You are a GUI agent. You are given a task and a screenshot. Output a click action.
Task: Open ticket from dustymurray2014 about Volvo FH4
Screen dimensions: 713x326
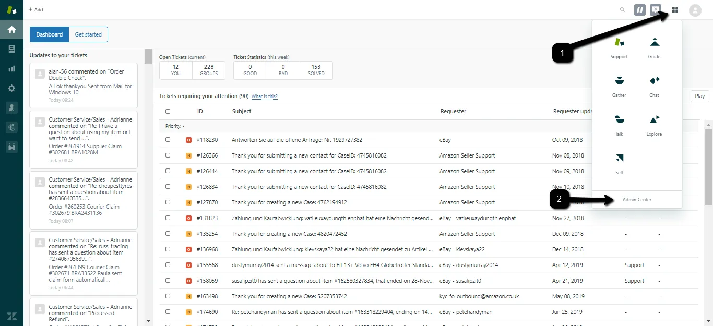pyautogui.click(x=332, y=265)
